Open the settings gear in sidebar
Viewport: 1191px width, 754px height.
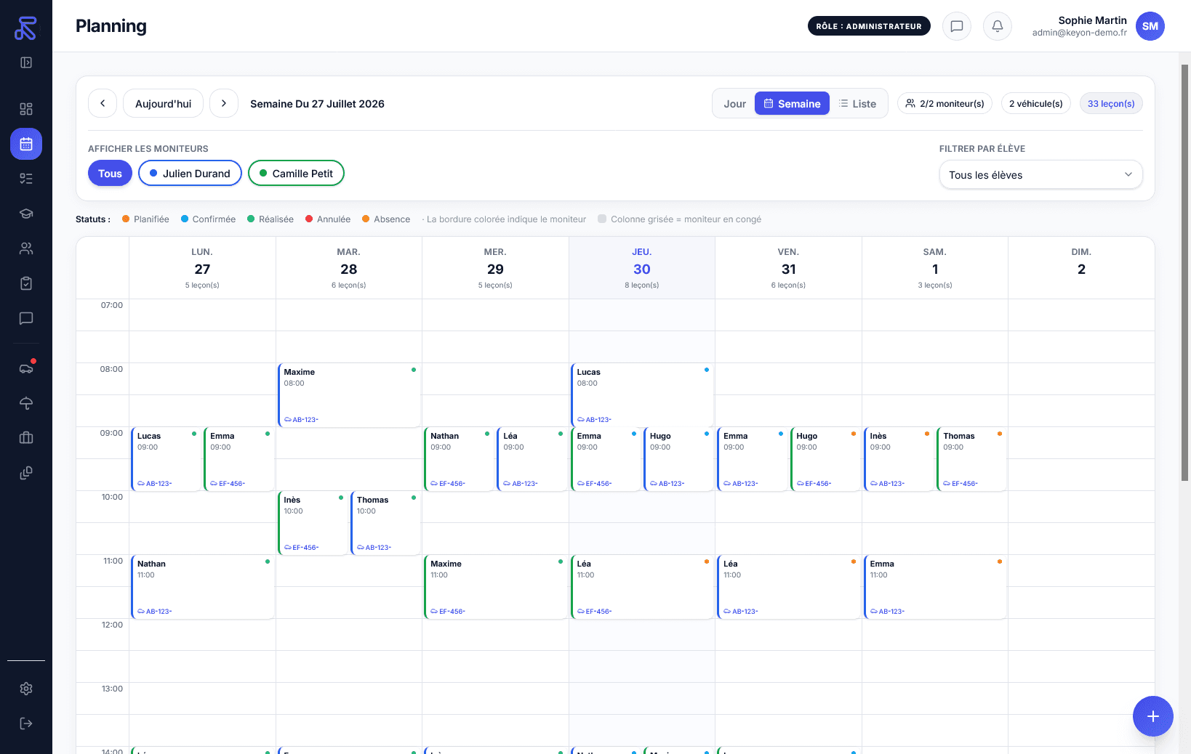[26, 689]
